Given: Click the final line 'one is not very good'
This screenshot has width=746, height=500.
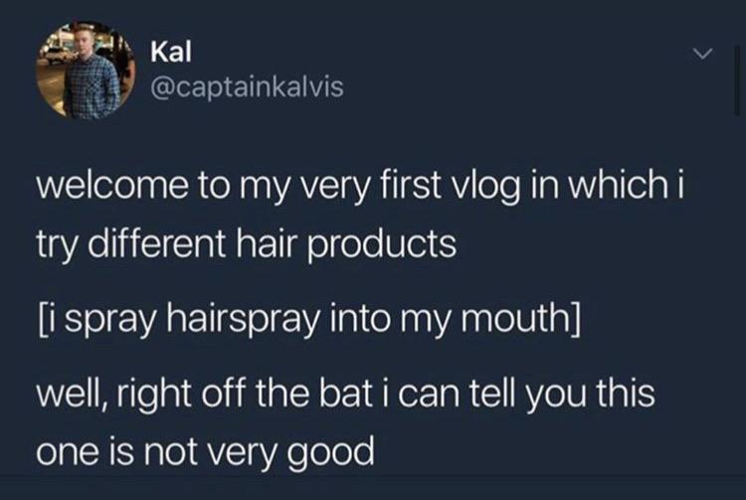Looking at the screenshot, I should click(205, 451).
